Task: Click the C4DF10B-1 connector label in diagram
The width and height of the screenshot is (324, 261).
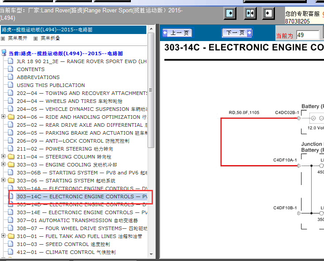Action: pyautogui.click(x=285, y=208)
